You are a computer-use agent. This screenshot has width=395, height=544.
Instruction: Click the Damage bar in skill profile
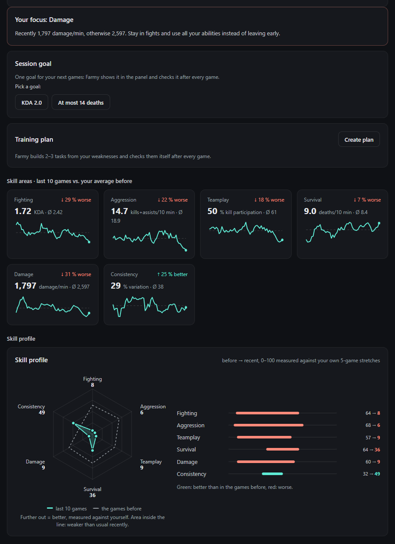click(x=266, y=462)
